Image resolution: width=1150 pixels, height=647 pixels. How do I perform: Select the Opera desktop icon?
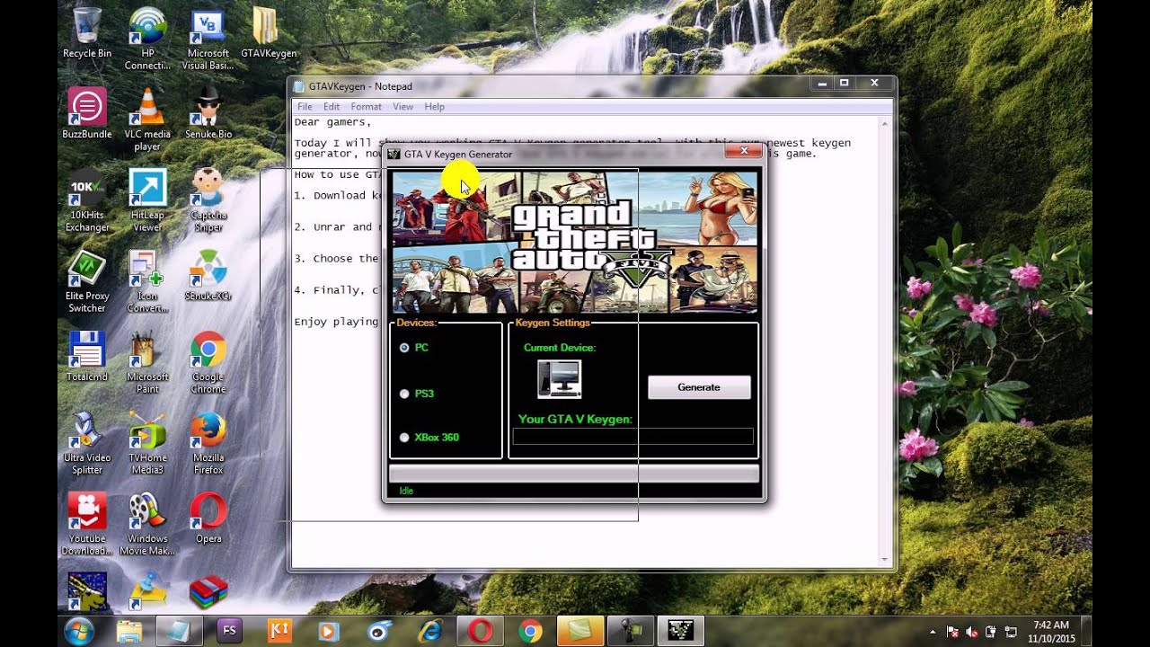coord(208,518)
